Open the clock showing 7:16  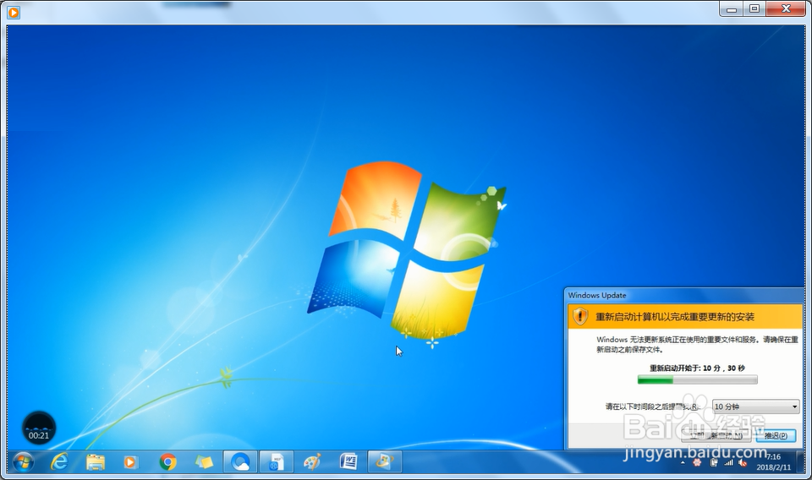(773, 462)
